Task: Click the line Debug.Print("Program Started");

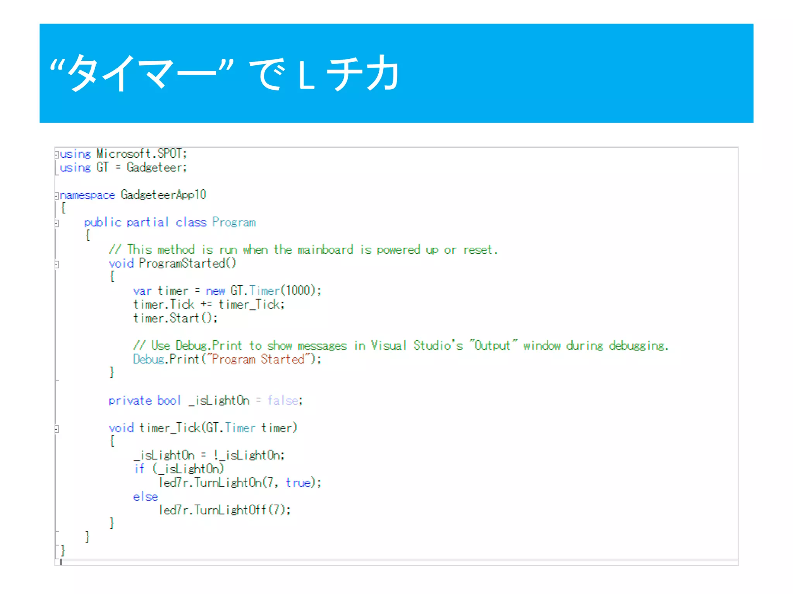Action: pos(227,359)
